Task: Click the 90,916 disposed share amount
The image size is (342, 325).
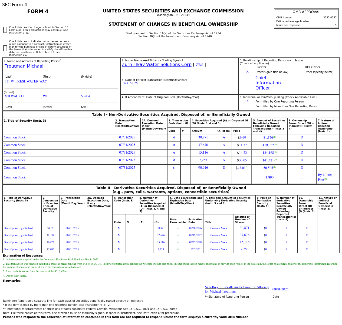Action: click(203, 168)
